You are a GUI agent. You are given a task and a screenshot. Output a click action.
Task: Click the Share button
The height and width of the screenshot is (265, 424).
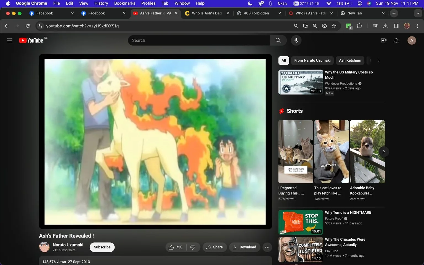click(x=214, y=247)
